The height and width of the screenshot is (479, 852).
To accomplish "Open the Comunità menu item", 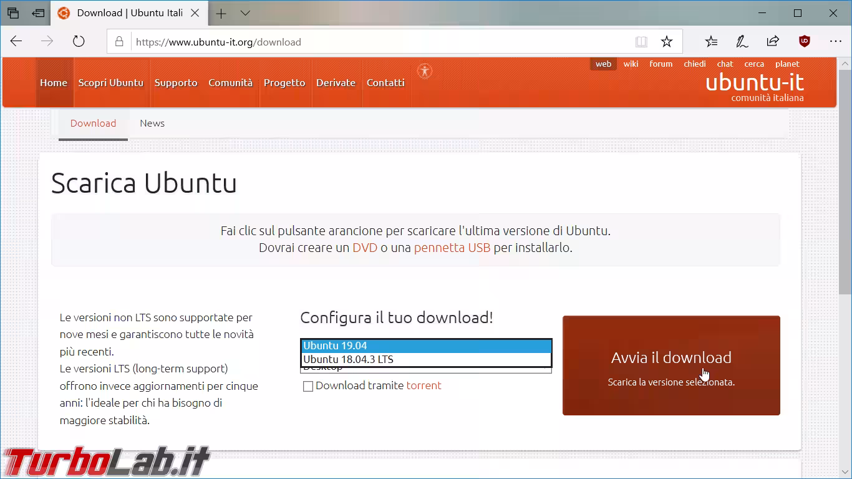I will [230, 82].
